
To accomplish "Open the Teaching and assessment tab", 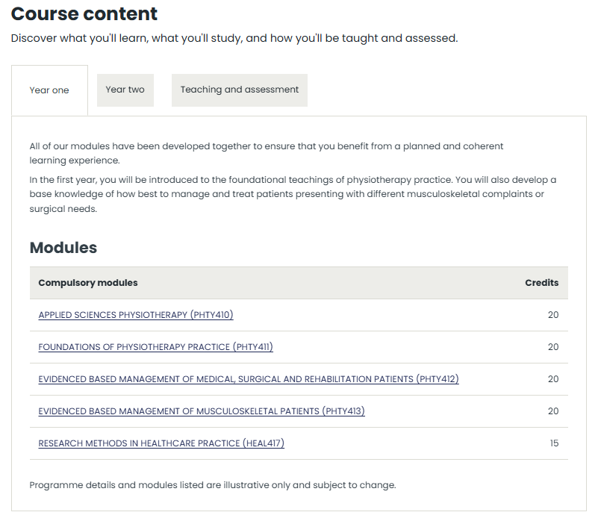I will pos(239,90).
